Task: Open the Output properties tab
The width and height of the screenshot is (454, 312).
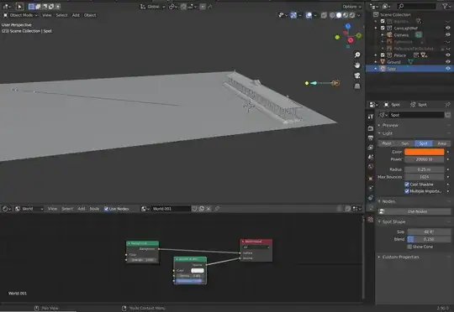Action: [371, 138]
